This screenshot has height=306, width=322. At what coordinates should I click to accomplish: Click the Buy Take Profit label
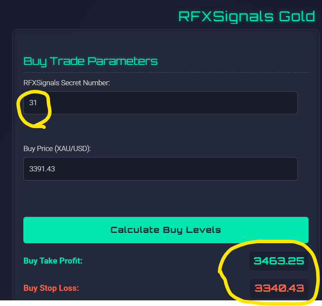coord(53,261)
